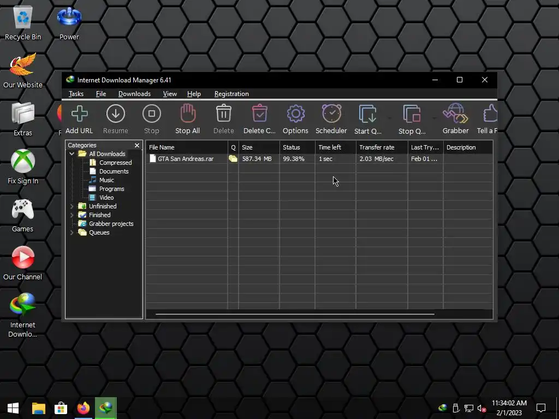The width and height of the screenshot is (559, 419).
Task: Click the Power desktop icon
Action: coord(69,23)
